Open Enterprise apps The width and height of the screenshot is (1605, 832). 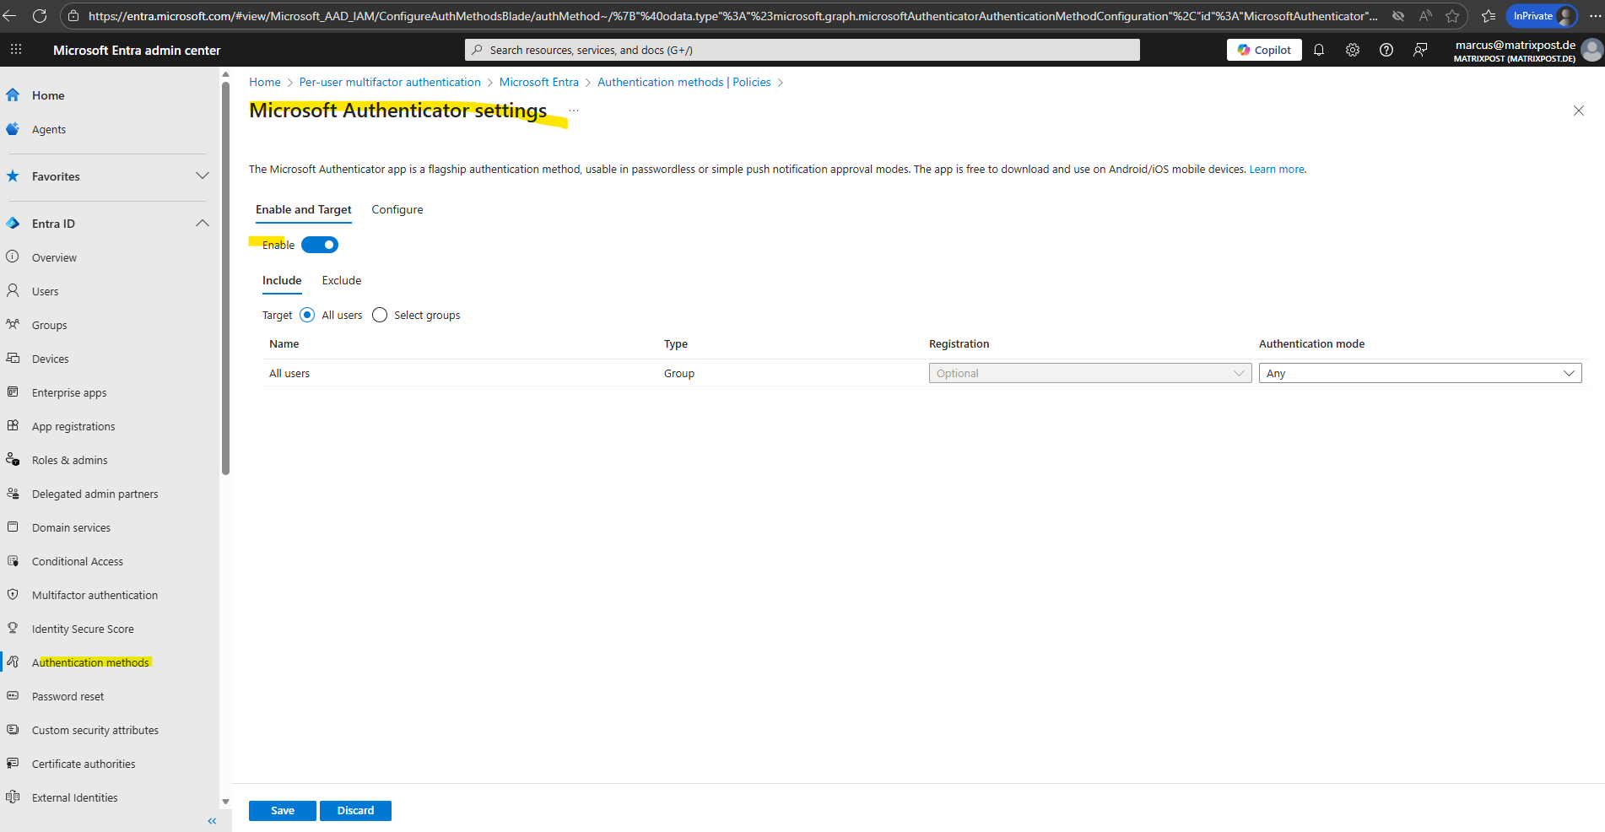click(68, 392)
